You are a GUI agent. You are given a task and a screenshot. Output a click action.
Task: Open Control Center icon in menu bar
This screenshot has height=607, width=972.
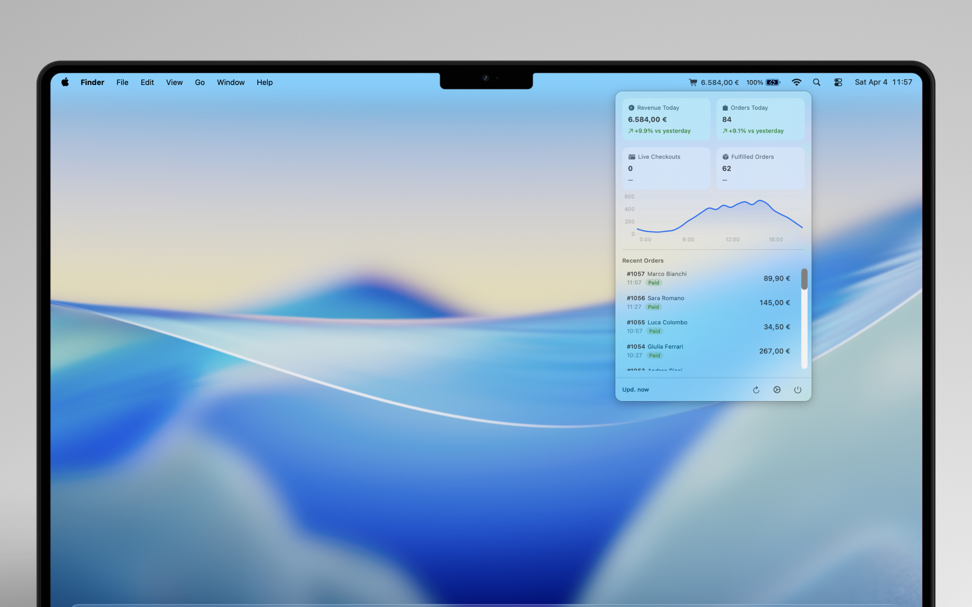[838, 82]
